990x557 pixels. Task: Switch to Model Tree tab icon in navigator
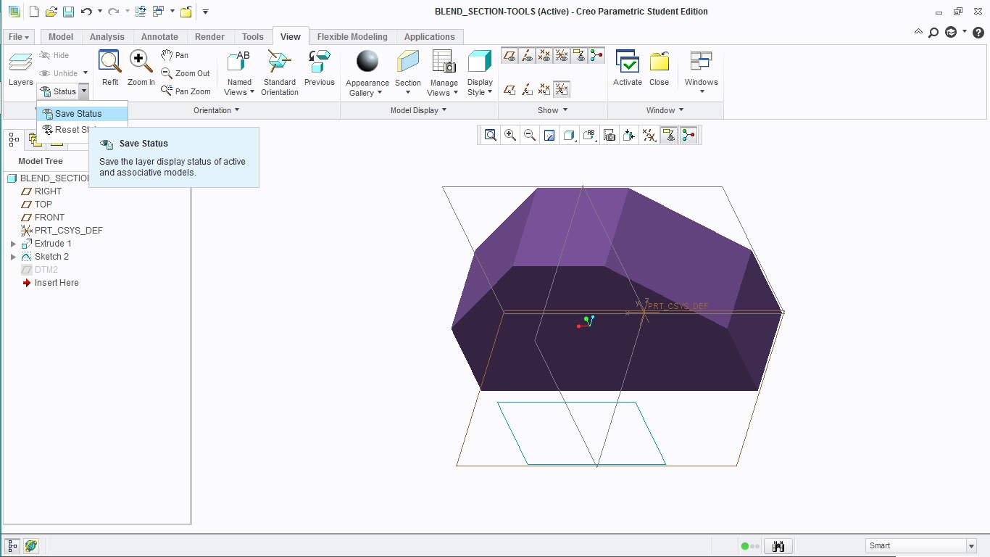[x=14, y=139]
